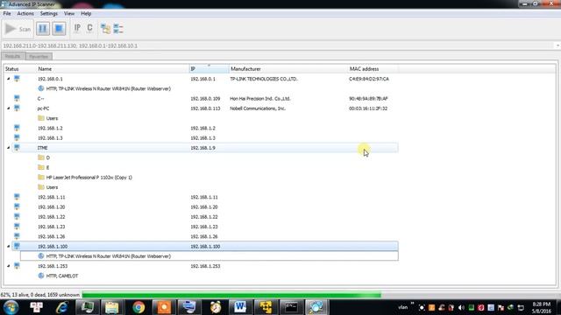Click the folder icon of share D

click(x=41, y=157)
